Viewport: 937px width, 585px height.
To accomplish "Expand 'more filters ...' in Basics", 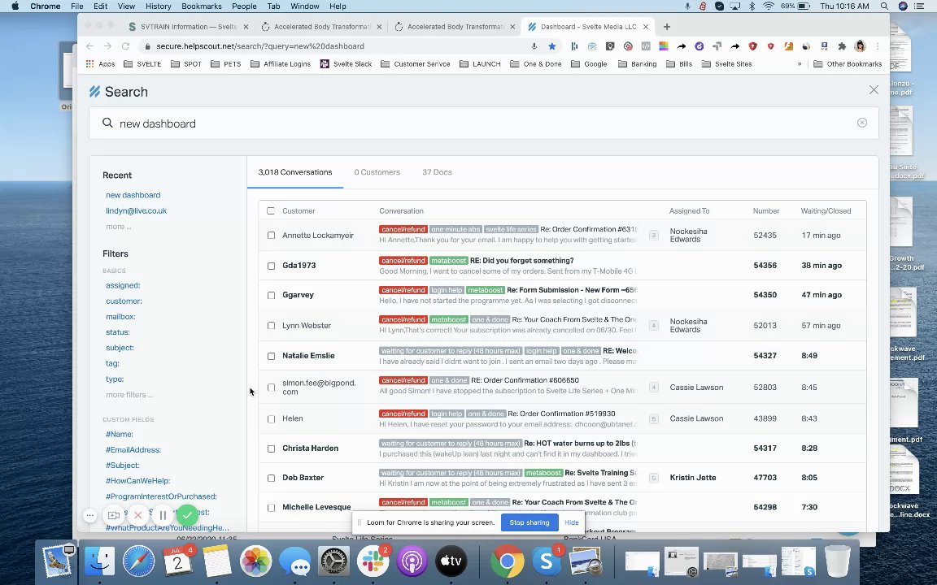I will click(x=129, y=395).
